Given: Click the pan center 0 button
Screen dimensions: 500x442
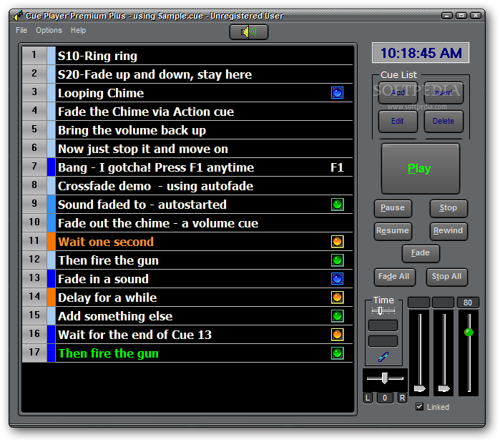Looking at the screenshot, I should pos(385,398).
